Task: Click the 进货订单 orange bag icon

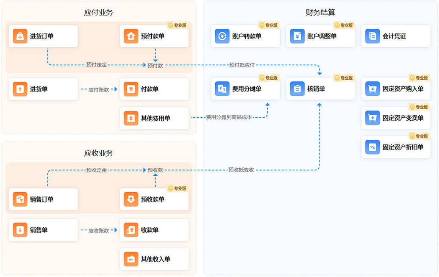Action: click(x=20, y=36)
